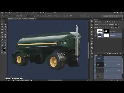Image resolution: width=124 pixels, height=93 pixels.
Task: Open workspace switcher dropdown
Action: click(x=112, y=16)
